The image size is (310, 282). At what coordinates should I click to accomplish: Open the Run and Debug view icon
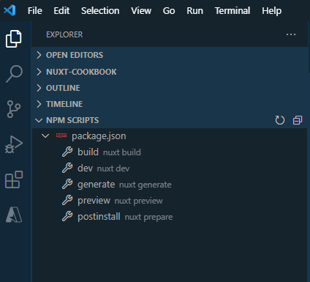[14, 144]
